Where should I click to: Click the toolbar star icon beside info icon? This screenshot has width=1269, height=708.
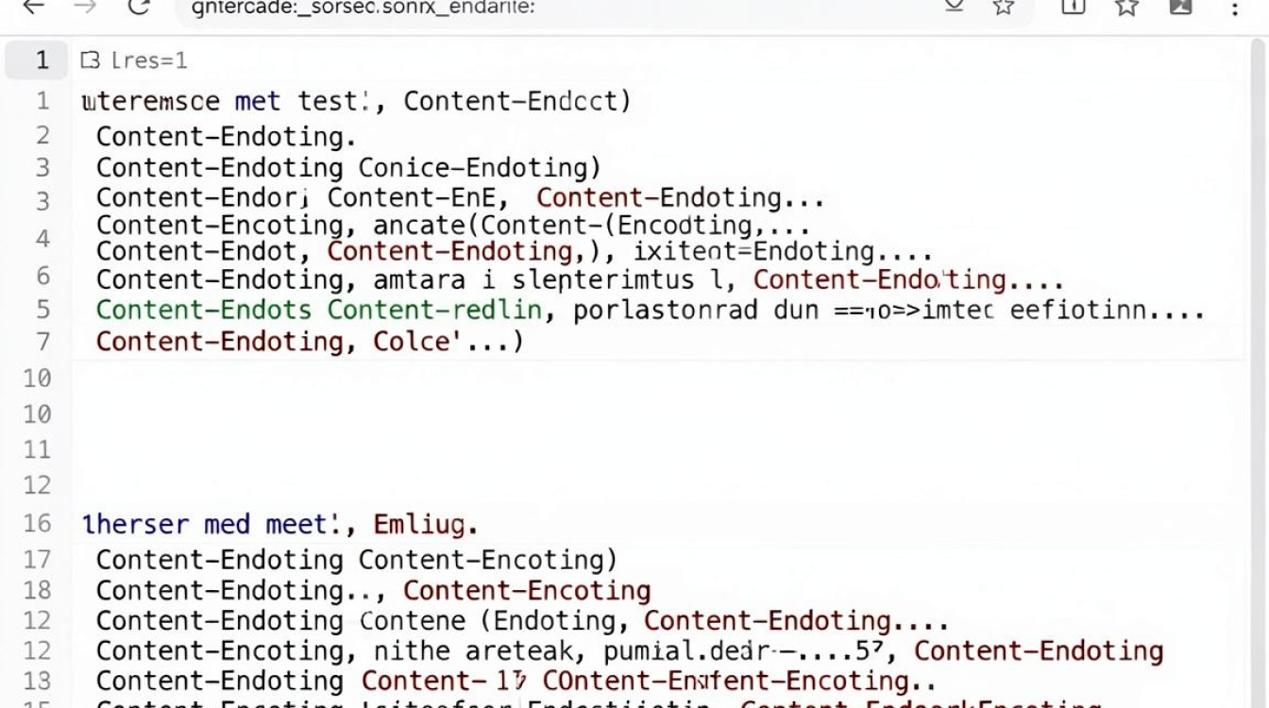coord(1126,6)
